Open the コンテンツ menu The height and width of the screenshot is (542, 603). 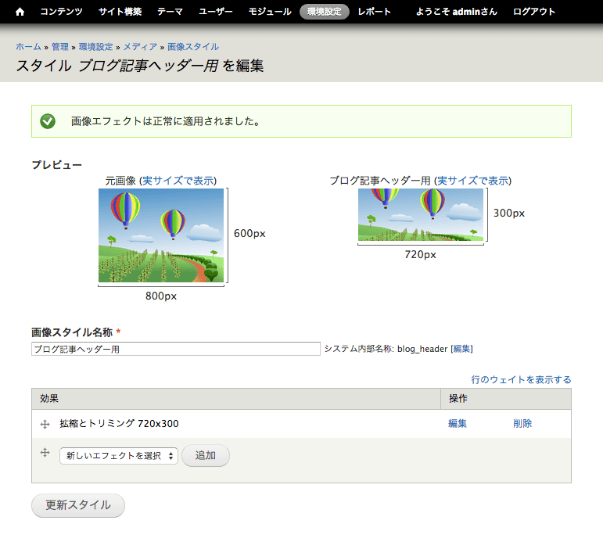coord(62,12)
